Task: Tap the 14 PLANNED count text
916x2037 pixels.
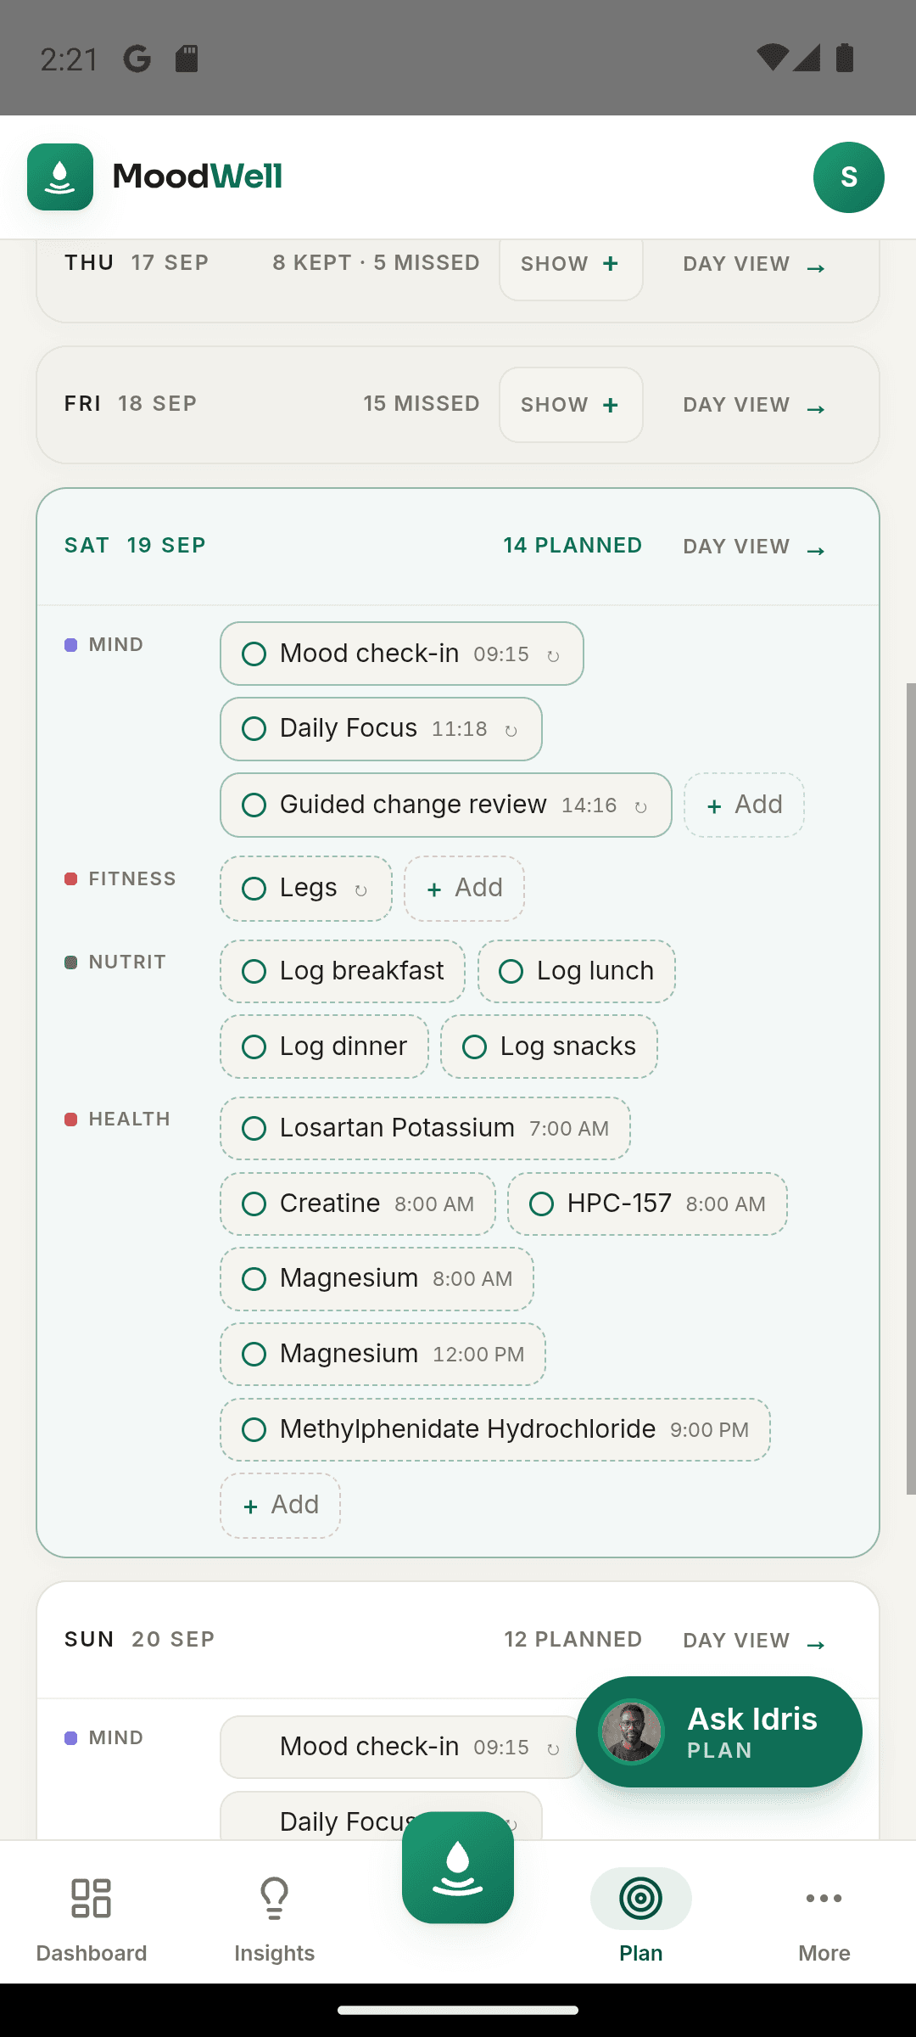Action: 572,546
